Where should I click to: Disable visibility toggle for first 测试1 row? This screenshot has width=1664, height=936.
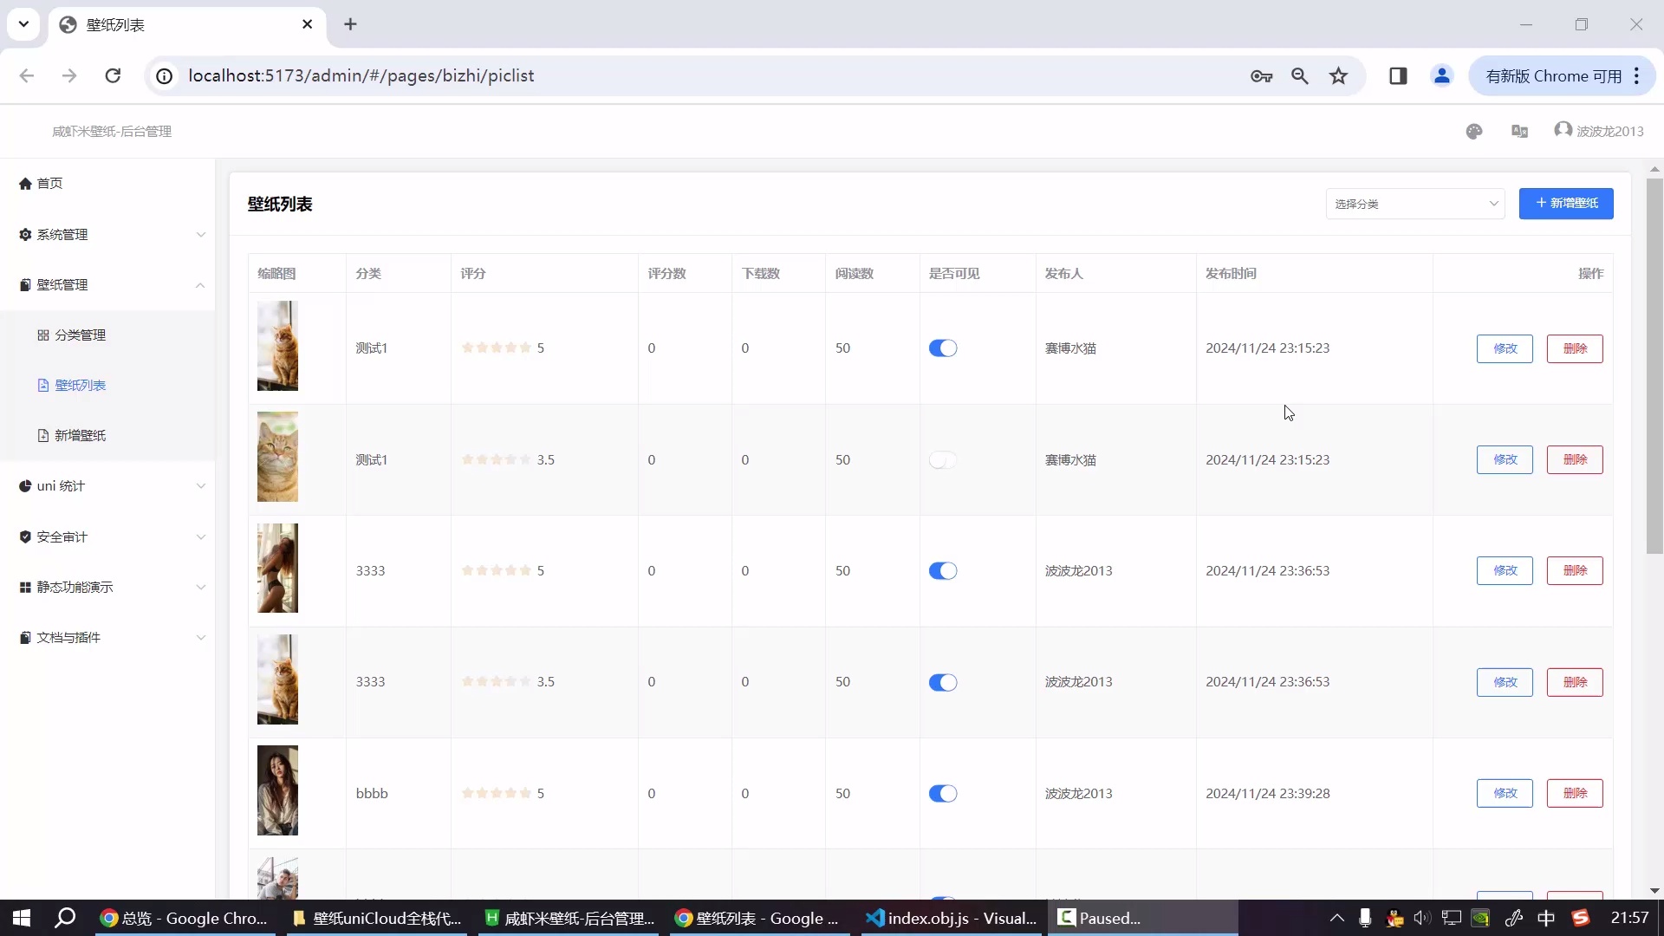943,348
